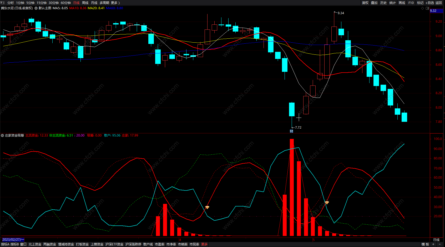Open F10 company info
This screenshot has height=247, width=445.
point(411,3)
